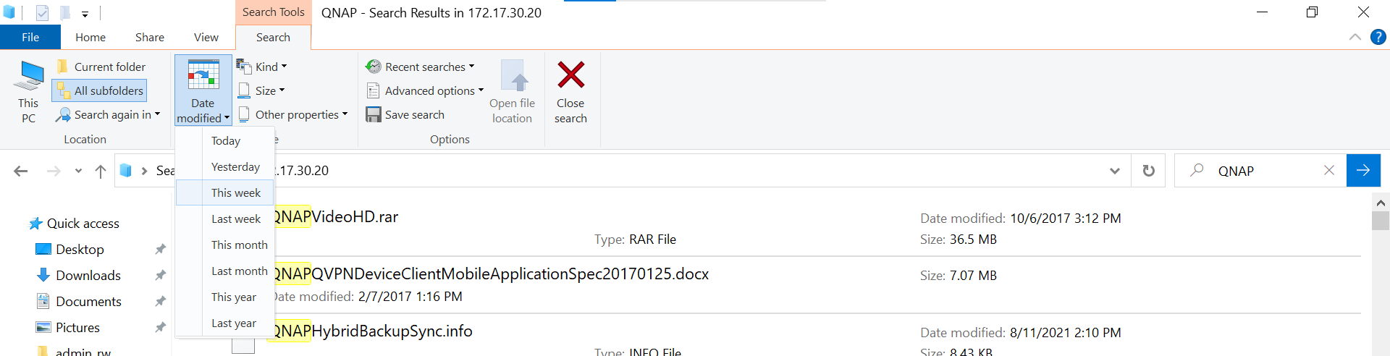Expand the Kind filter dropdown
Image resolution: width=1390 pixels, height=356 pixels.
point(261,67)
